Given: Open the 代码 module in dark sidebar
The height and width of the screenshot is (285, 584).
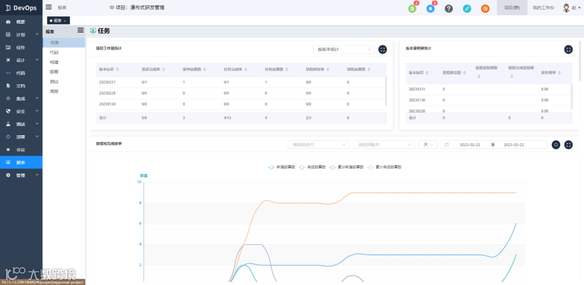Looking at the screenshot, I should point(21,73).
